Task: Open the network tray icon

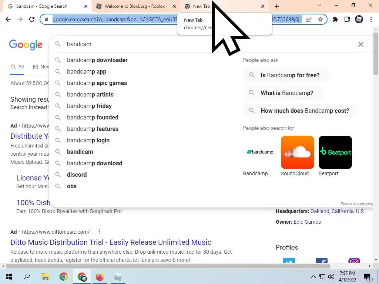Action: point(322,277)
